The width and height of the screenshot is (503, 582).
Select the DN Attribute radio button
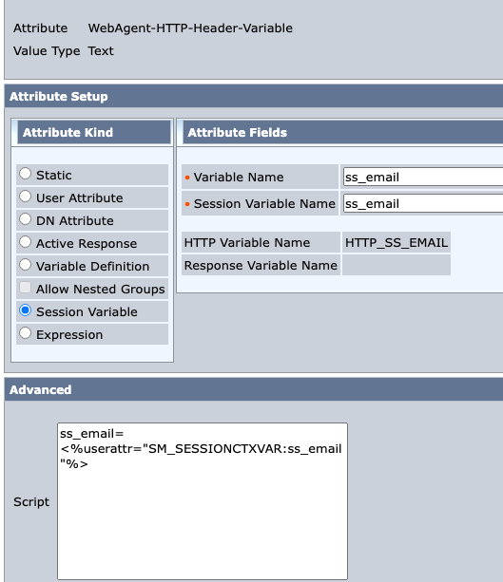(x=26, y=219)
